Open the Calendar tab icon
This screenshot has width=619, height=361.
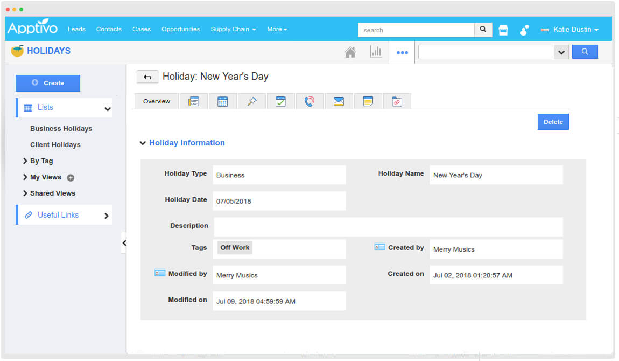(222, 101)
